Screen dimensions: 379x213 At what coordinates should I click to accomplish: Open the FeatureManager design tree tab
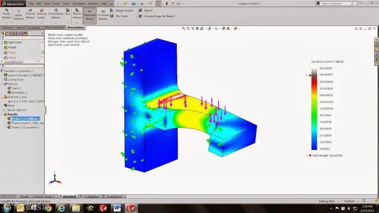tap(3, 34)
